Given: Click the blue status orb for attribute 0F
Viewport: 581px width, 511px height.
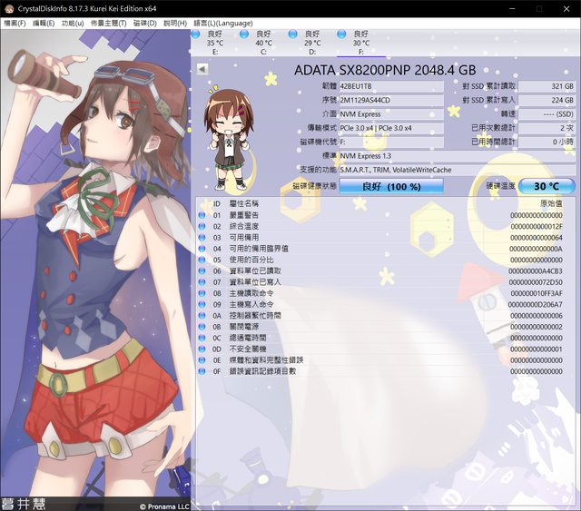Looking at the screenshot, I should coord(202,370).
